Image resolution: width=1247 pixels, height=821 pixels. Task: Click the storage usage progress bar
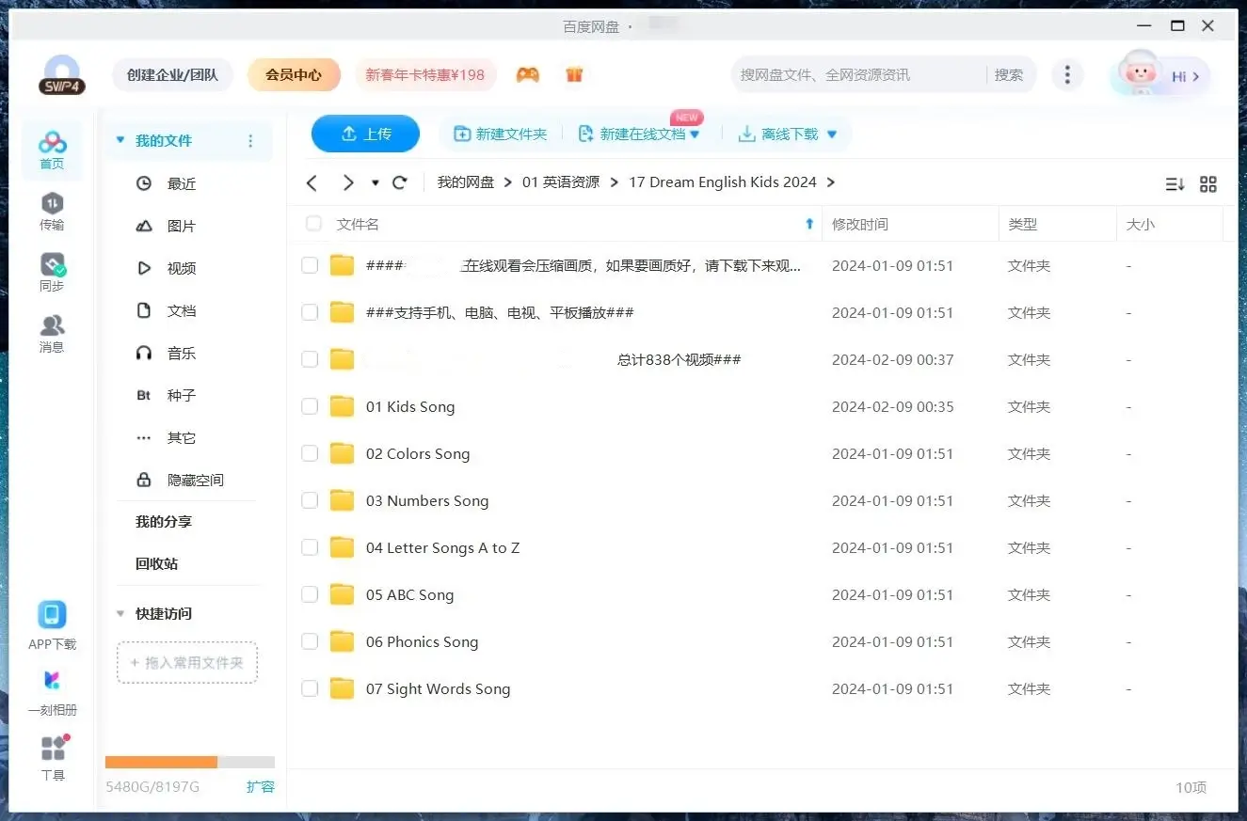tap(189, 762)
